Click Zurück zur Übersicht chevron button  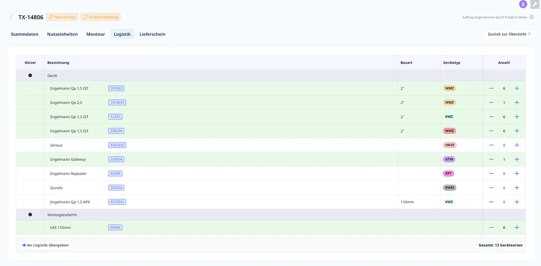tap(509, 34)
